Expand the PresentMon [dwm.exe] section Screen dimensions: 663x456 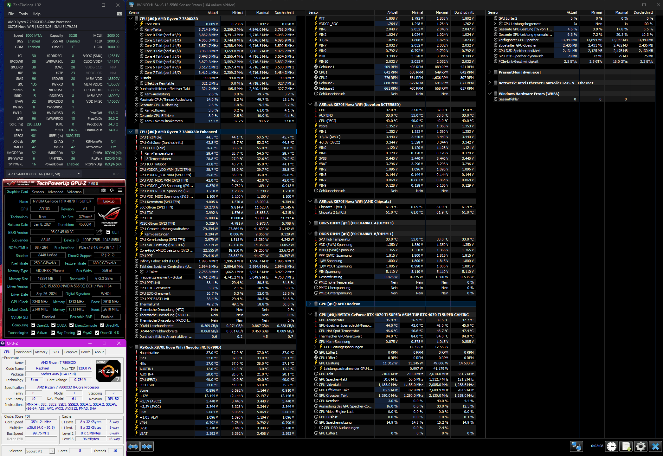pyautogui.click(x=490, y=72)
